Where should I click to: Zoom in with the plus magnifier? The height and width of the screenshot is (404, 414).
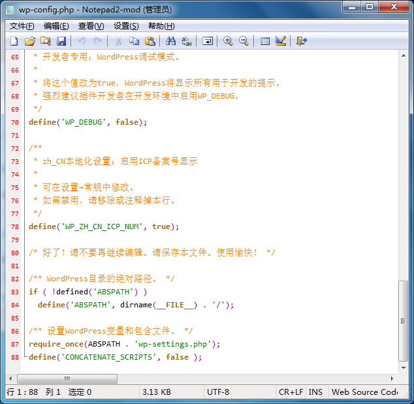(228, 41)
